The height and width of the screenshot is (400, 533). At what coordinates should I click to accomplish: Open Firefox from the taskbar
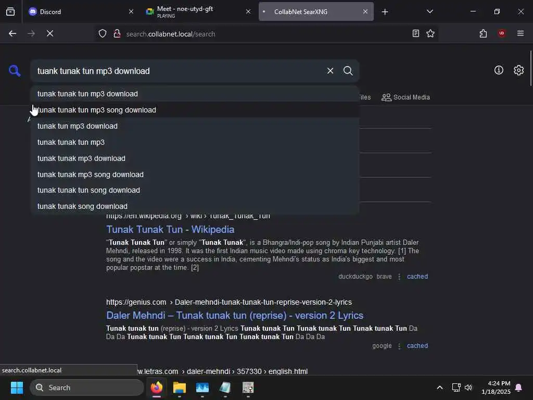tap(156, 387)
